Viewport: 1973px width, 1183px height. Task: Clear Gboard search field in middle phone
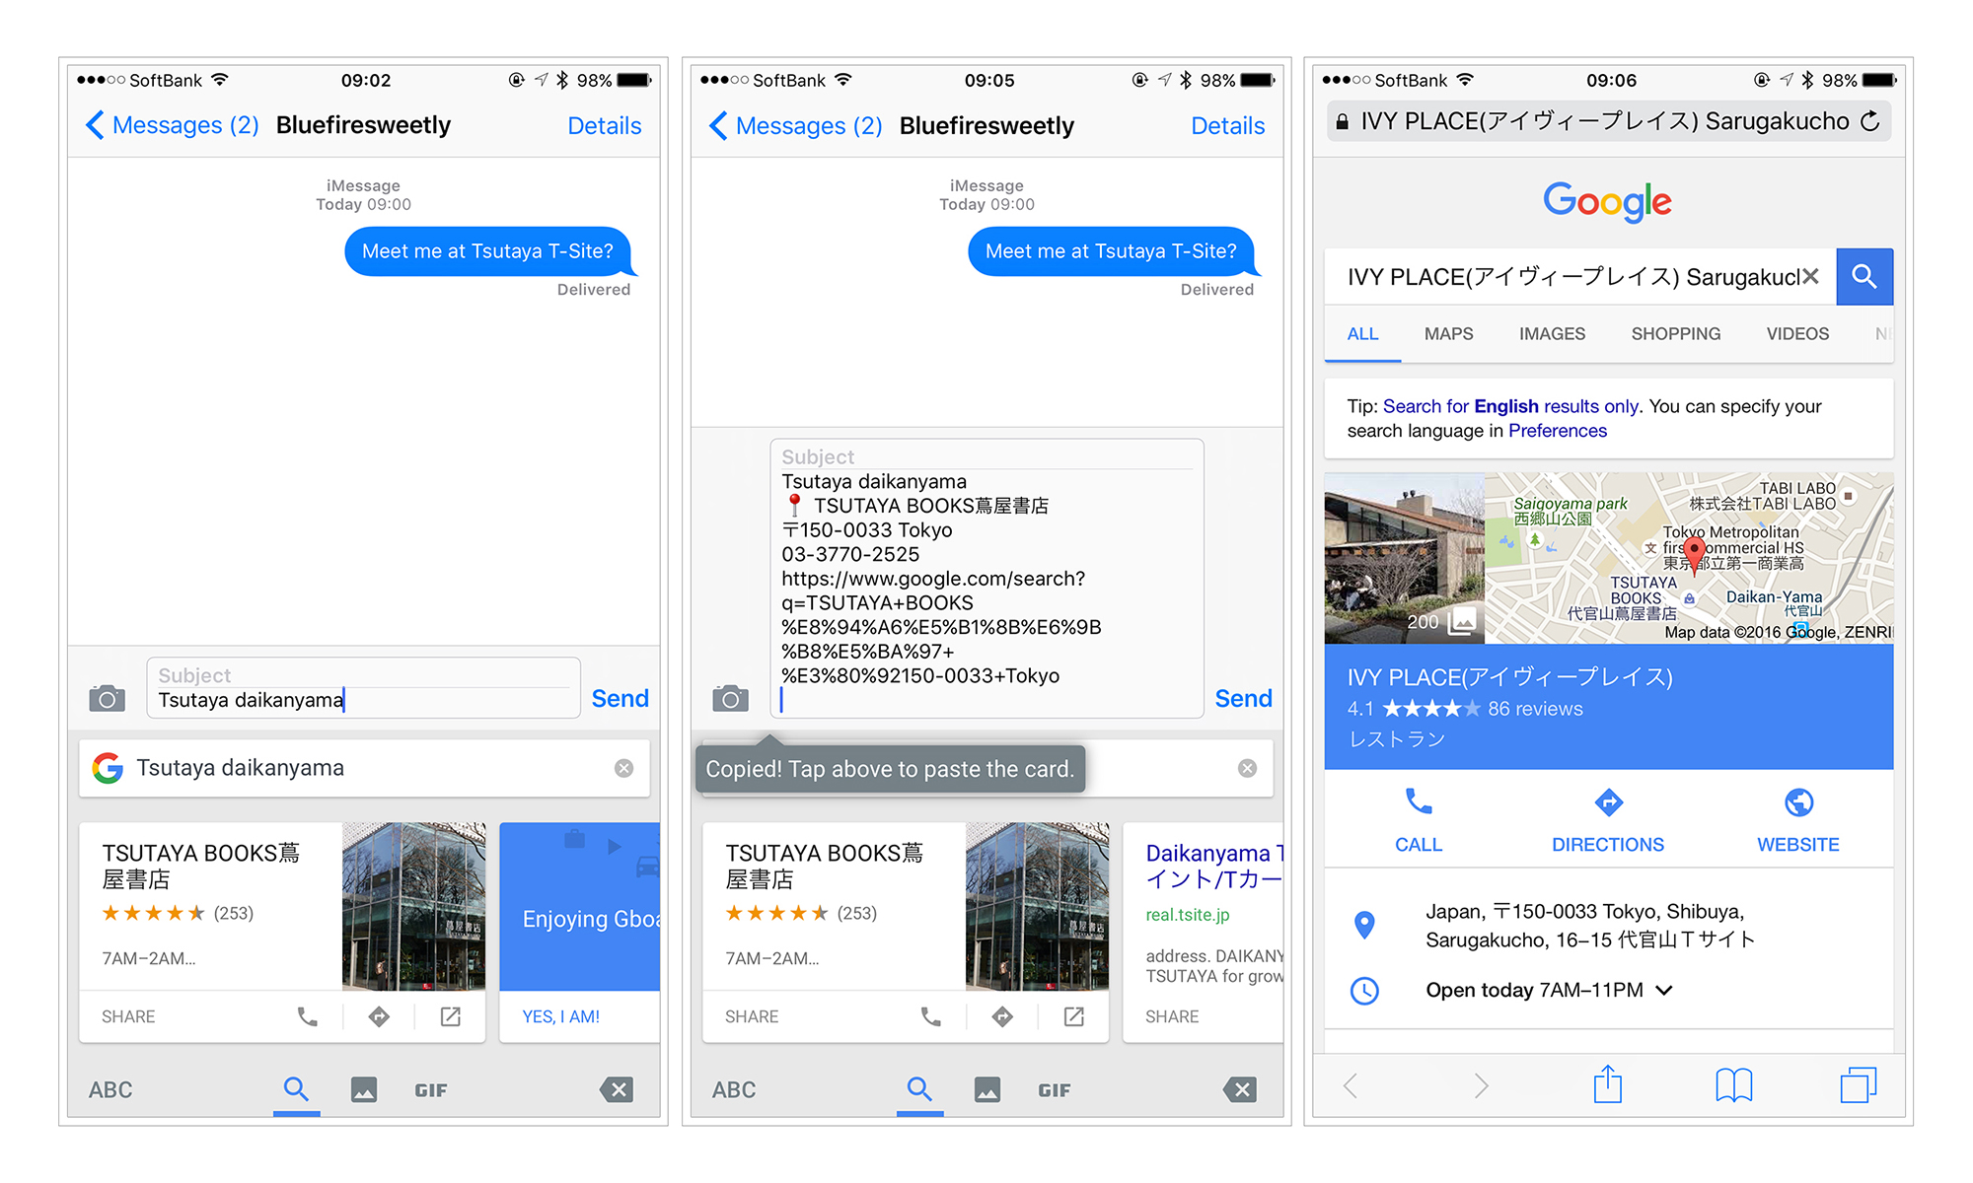pos(1247,768)
